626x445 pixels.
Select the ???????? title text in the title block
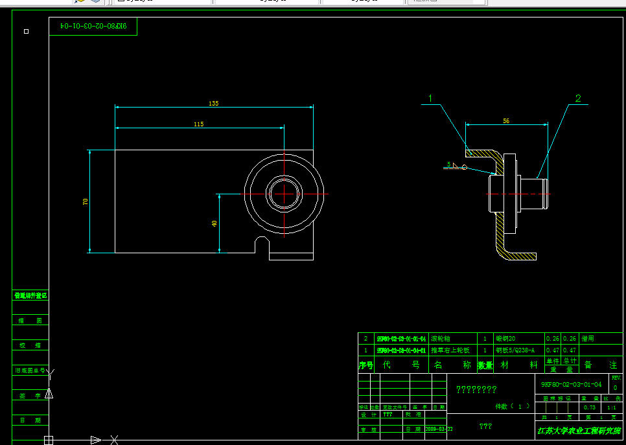tap(476, 389)
